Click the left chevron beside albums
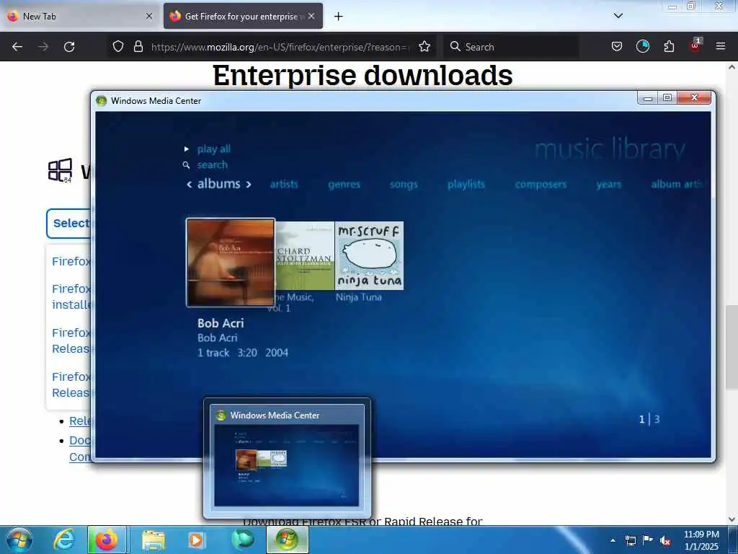 click(x=190, y=184)
